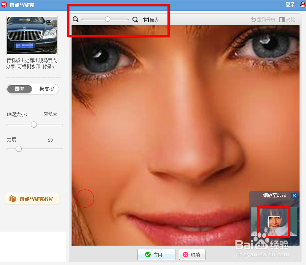
Task: Click the QQ penguin icon
Action: tap(303, 5)
